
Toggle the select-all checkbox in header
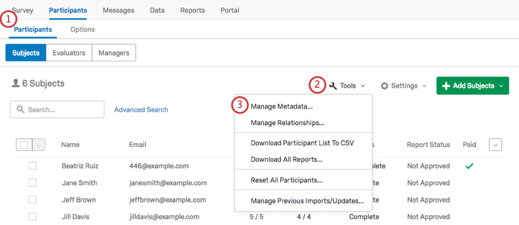(24, 145)
